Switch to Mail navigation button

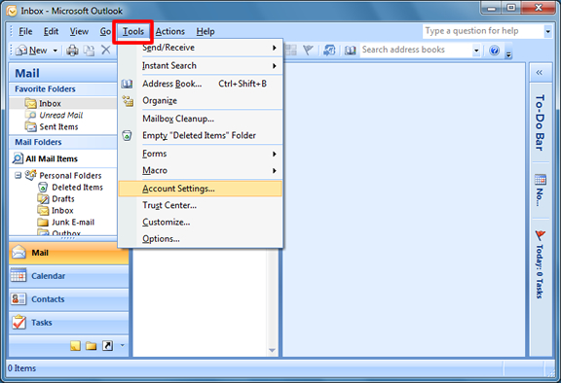69,253
